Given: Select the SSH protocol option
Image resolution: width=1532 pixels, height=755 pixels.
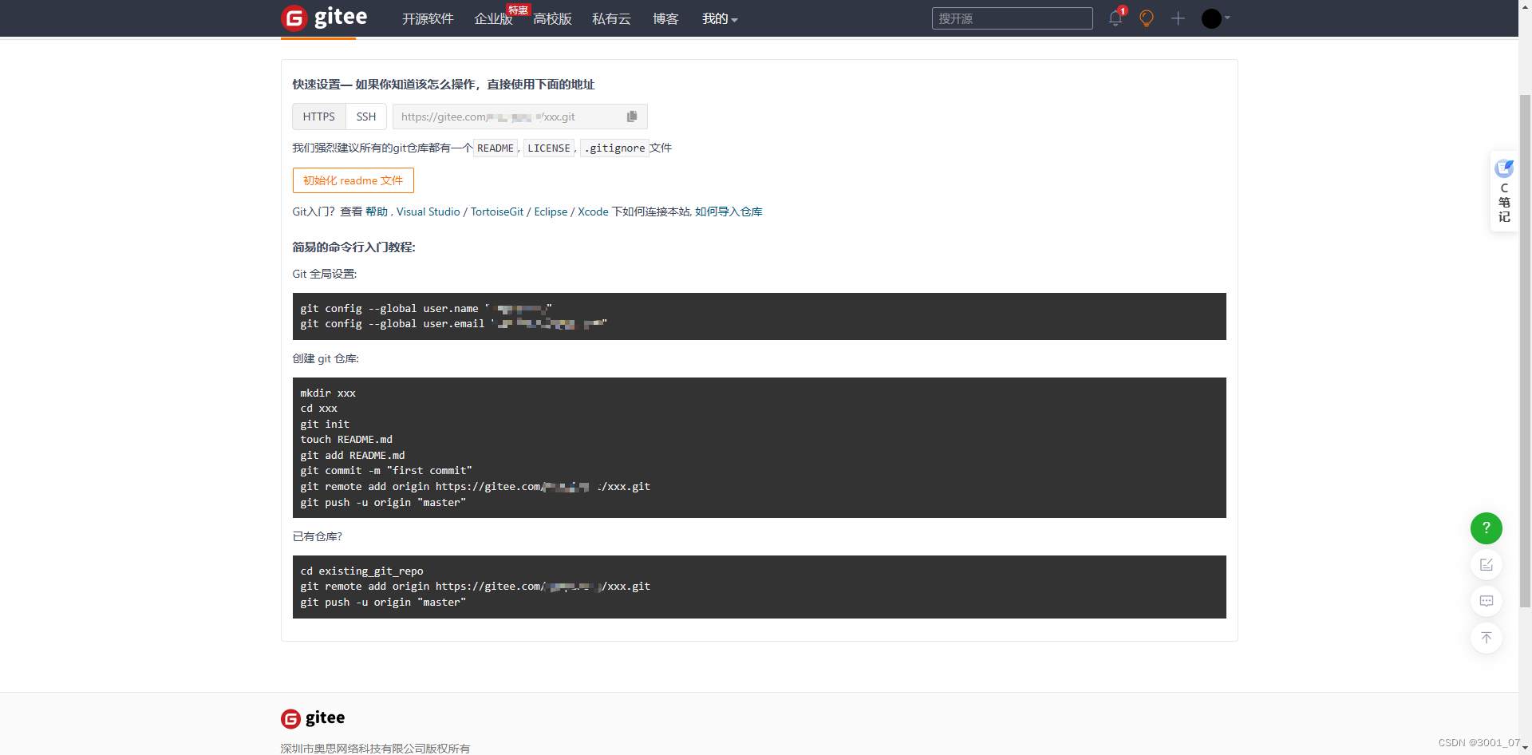Looking at the screenshot, I should point(365,117).
